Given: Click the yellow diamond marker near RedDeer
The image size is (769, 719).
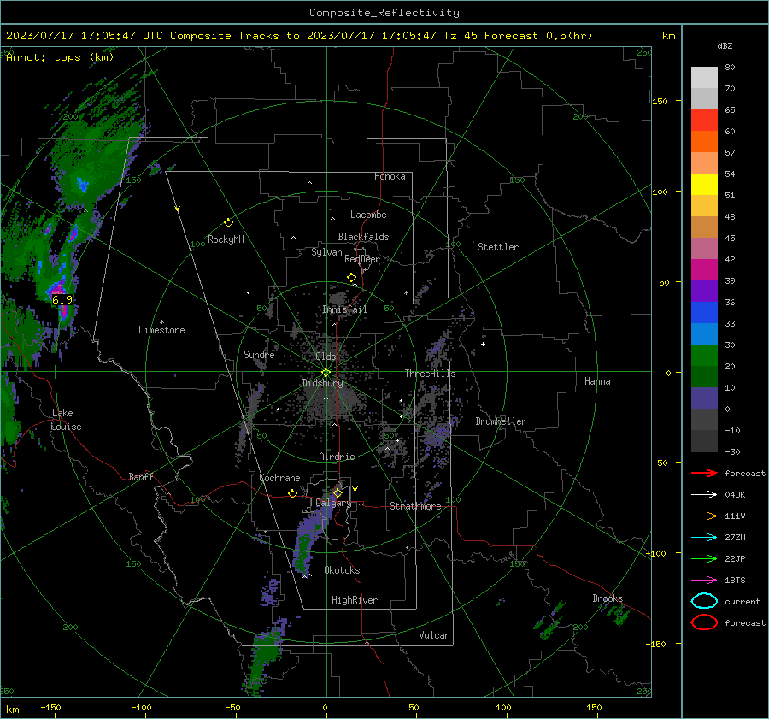Looking at the screenshot, I should coord(352,278).
